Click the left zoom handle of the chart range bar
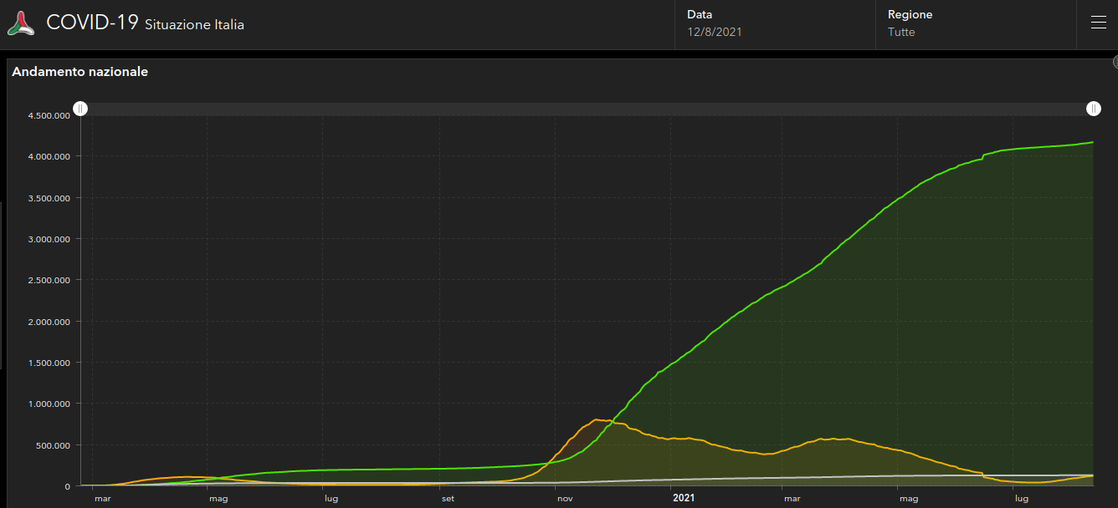 [x=80, y=109]
